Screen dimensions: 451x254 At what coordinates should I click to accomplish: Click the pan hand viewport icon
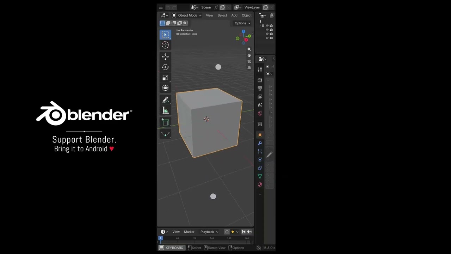249,55
